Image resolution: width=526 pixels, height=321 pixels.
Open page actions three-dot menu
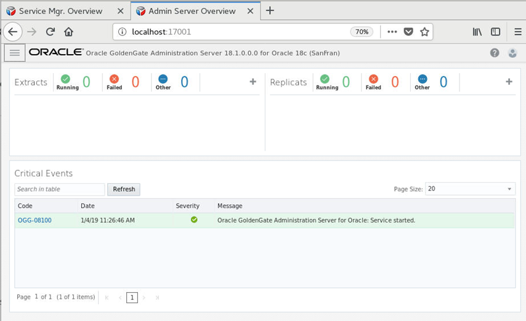coord(392,32)
